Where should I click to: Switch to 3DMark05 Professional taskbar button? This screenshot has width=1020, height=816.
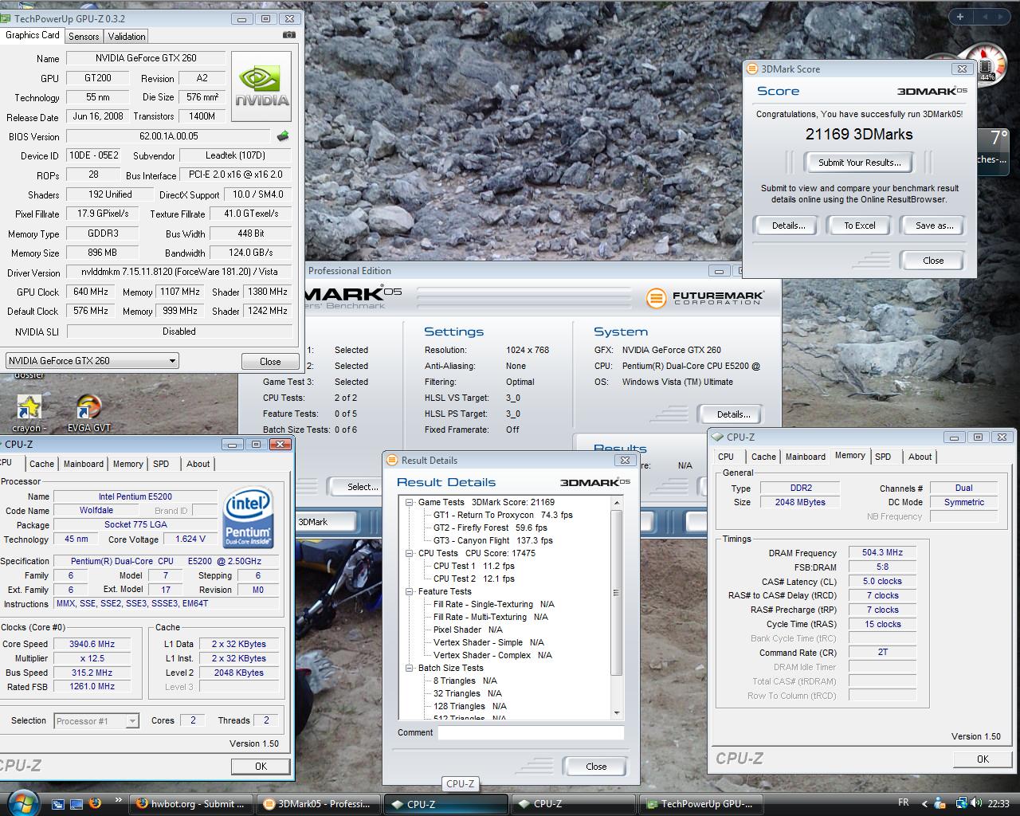tap(317, 804)
